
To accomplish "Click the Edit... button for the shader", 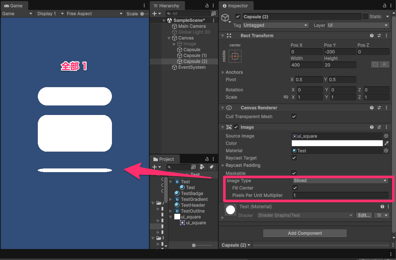I will (x=364, y=215).
